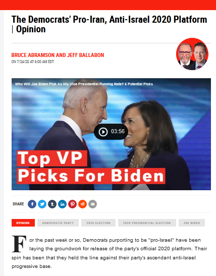Click the video title about Biden's running mate
This screenshot has width=216, height=276.
pos(84,84)
